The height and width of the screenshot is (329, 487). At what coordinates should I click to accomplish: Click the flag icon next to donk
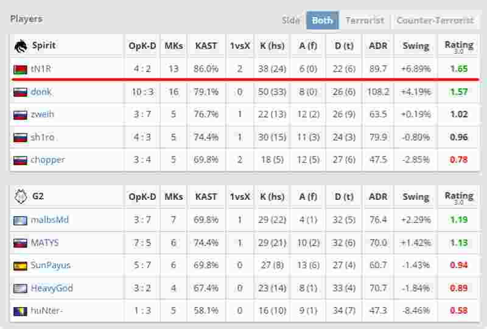[20, 92]
